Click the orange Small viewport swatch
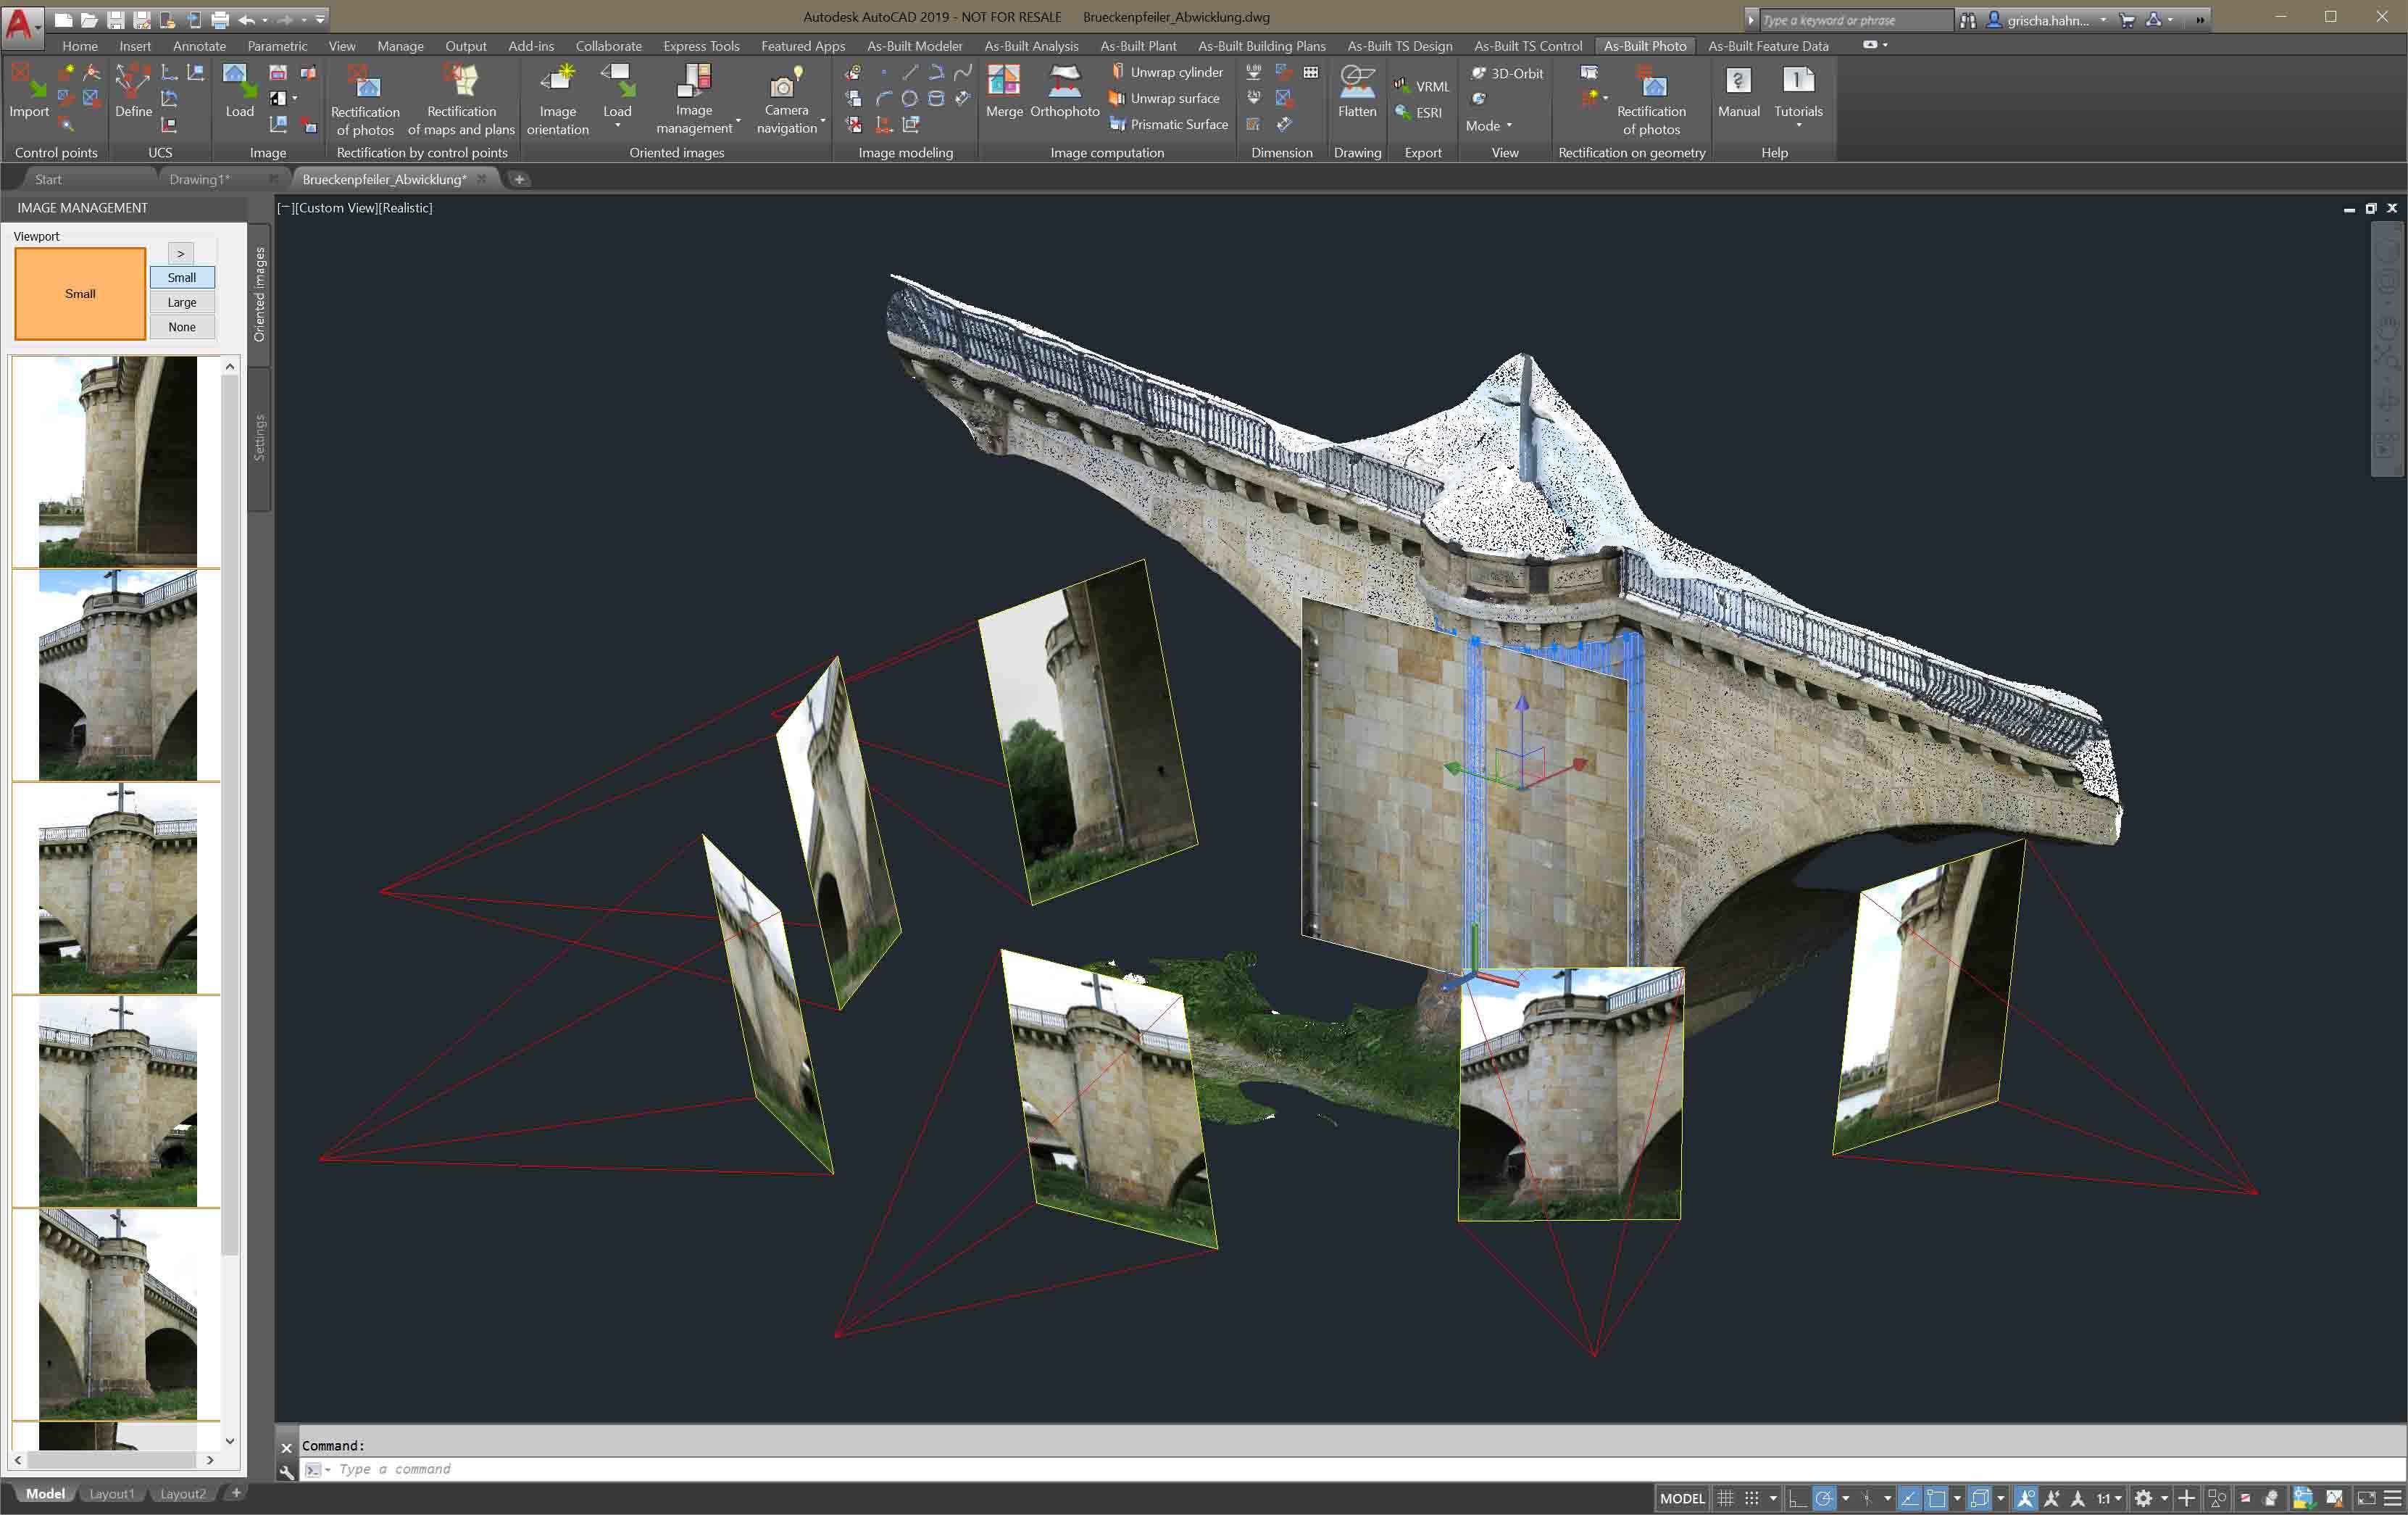Image resolution: width=2408 pixels, height=1515 pixels. point(80,294)
